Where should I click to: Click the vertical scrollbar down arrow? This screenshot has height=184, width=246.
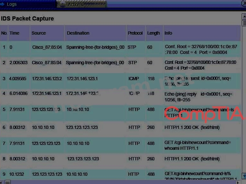click(244, 176)
